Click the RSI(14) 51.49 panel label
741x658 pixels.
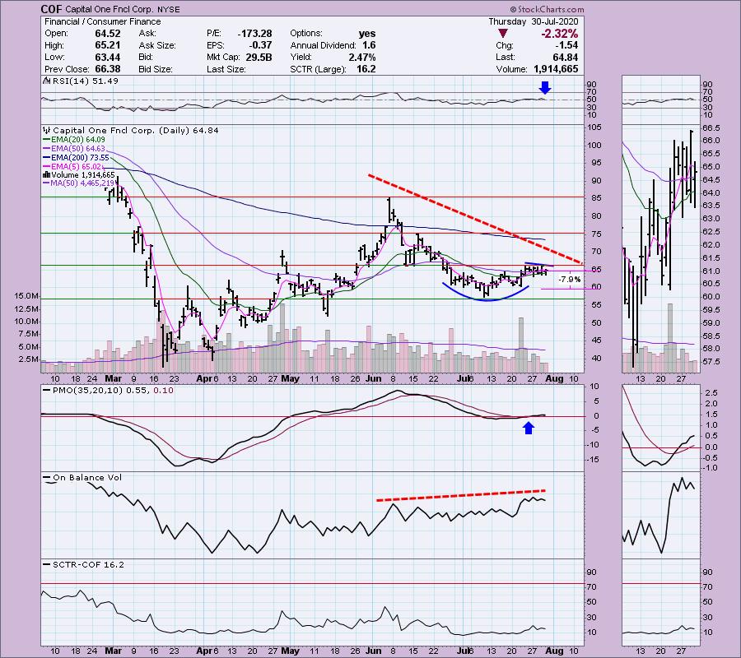click(85, 81)
